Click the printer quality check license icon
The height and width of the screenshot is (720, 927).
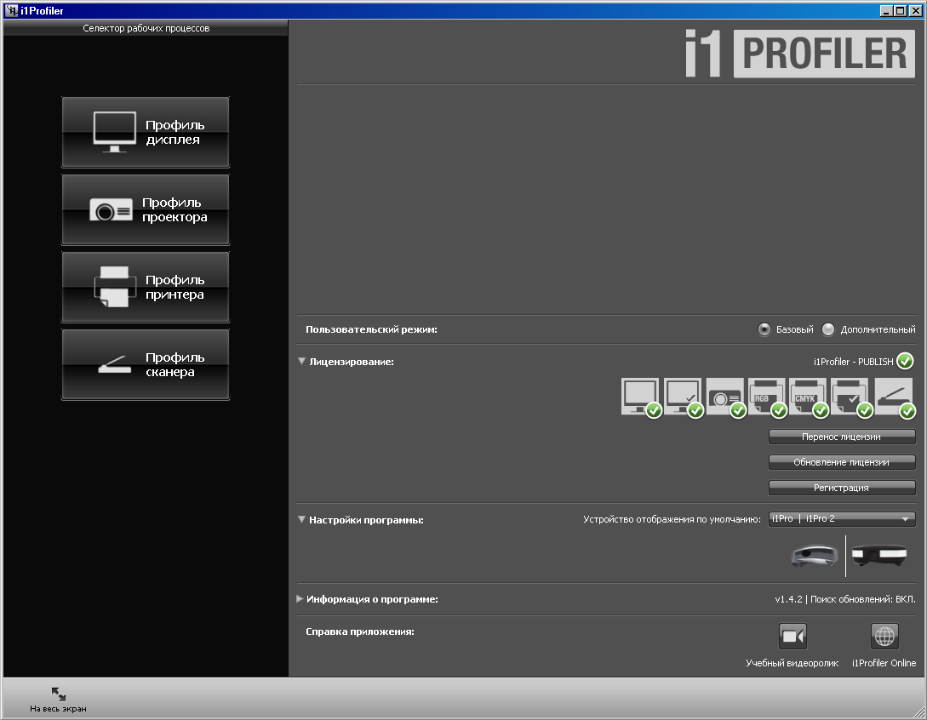click(x=851, y=397)
